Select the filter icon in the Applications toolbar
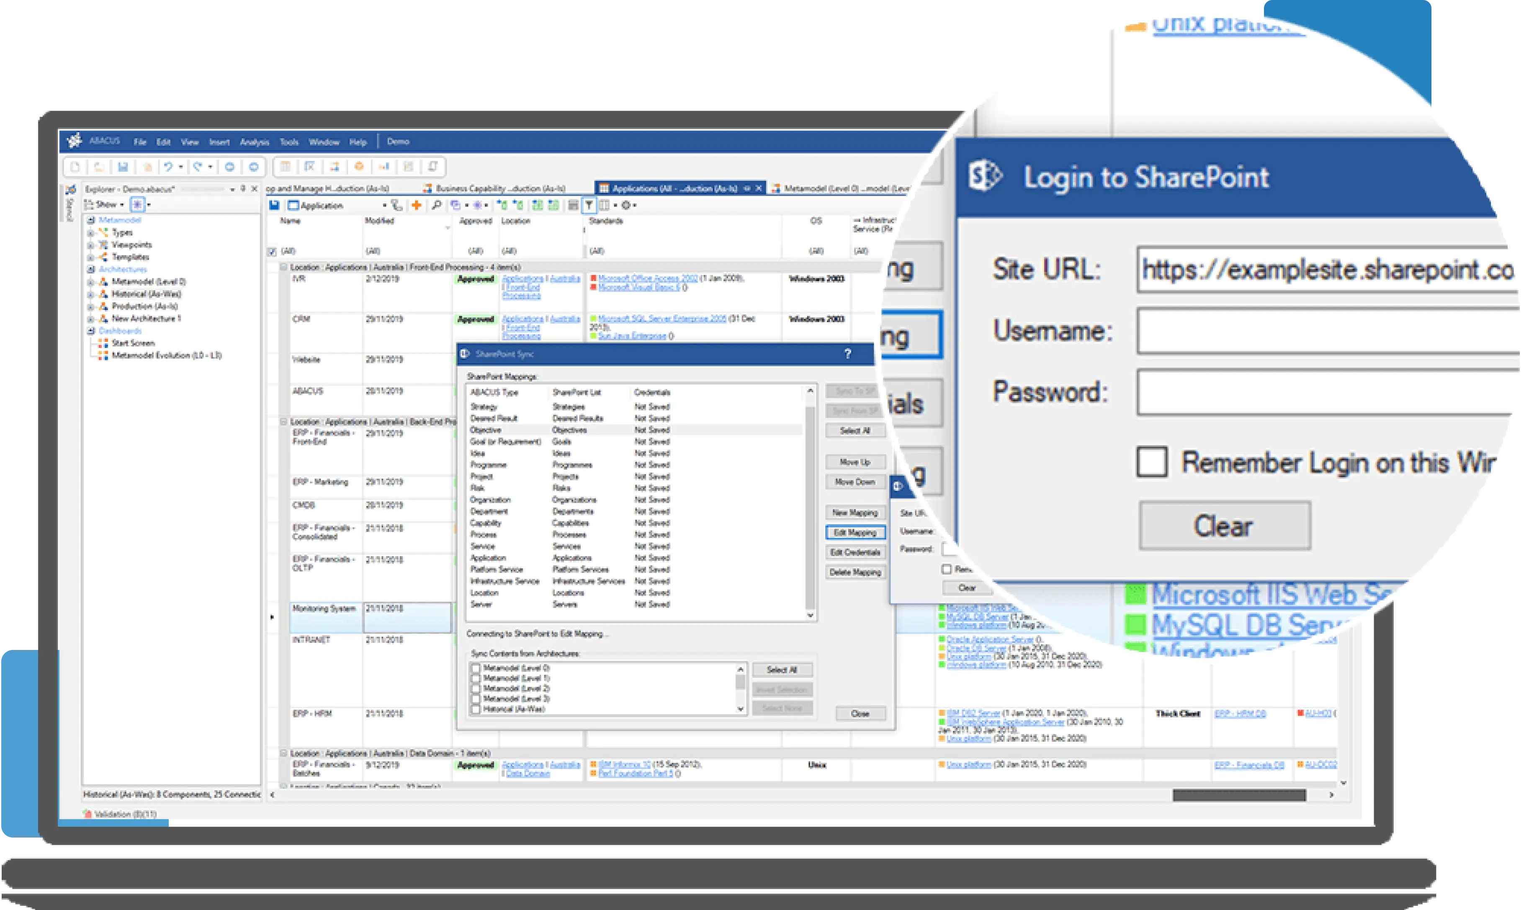1529x910 pixels. 589,206
